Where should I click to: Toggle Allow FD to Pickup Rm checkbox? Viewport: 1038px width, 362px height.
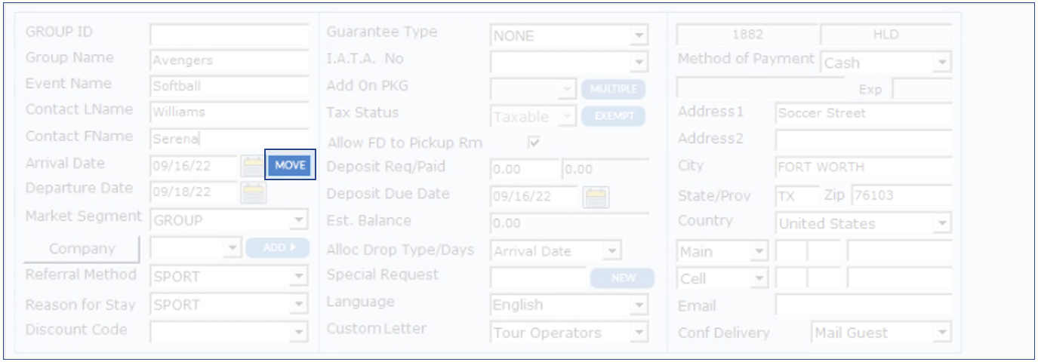point(534,143)
